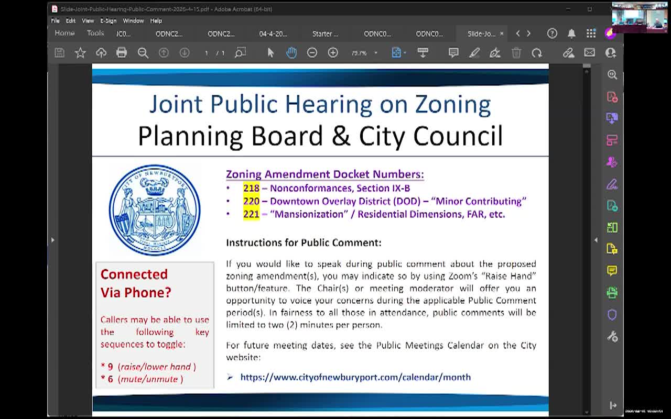Open the zoom percentage dropdown
Screen dimensions: 671x419
coord(375,52)
